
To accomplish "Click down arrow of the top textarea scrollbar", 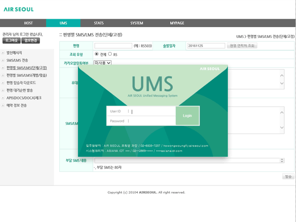I will [282, 83].
